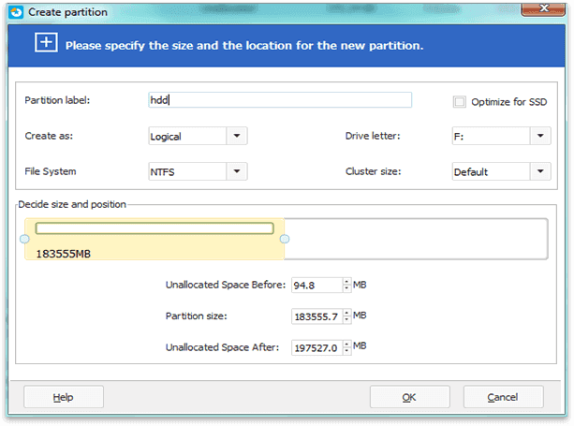Open the Drive letter dropdown
Viewport: 574px width, 426px height.
[540, 136]
